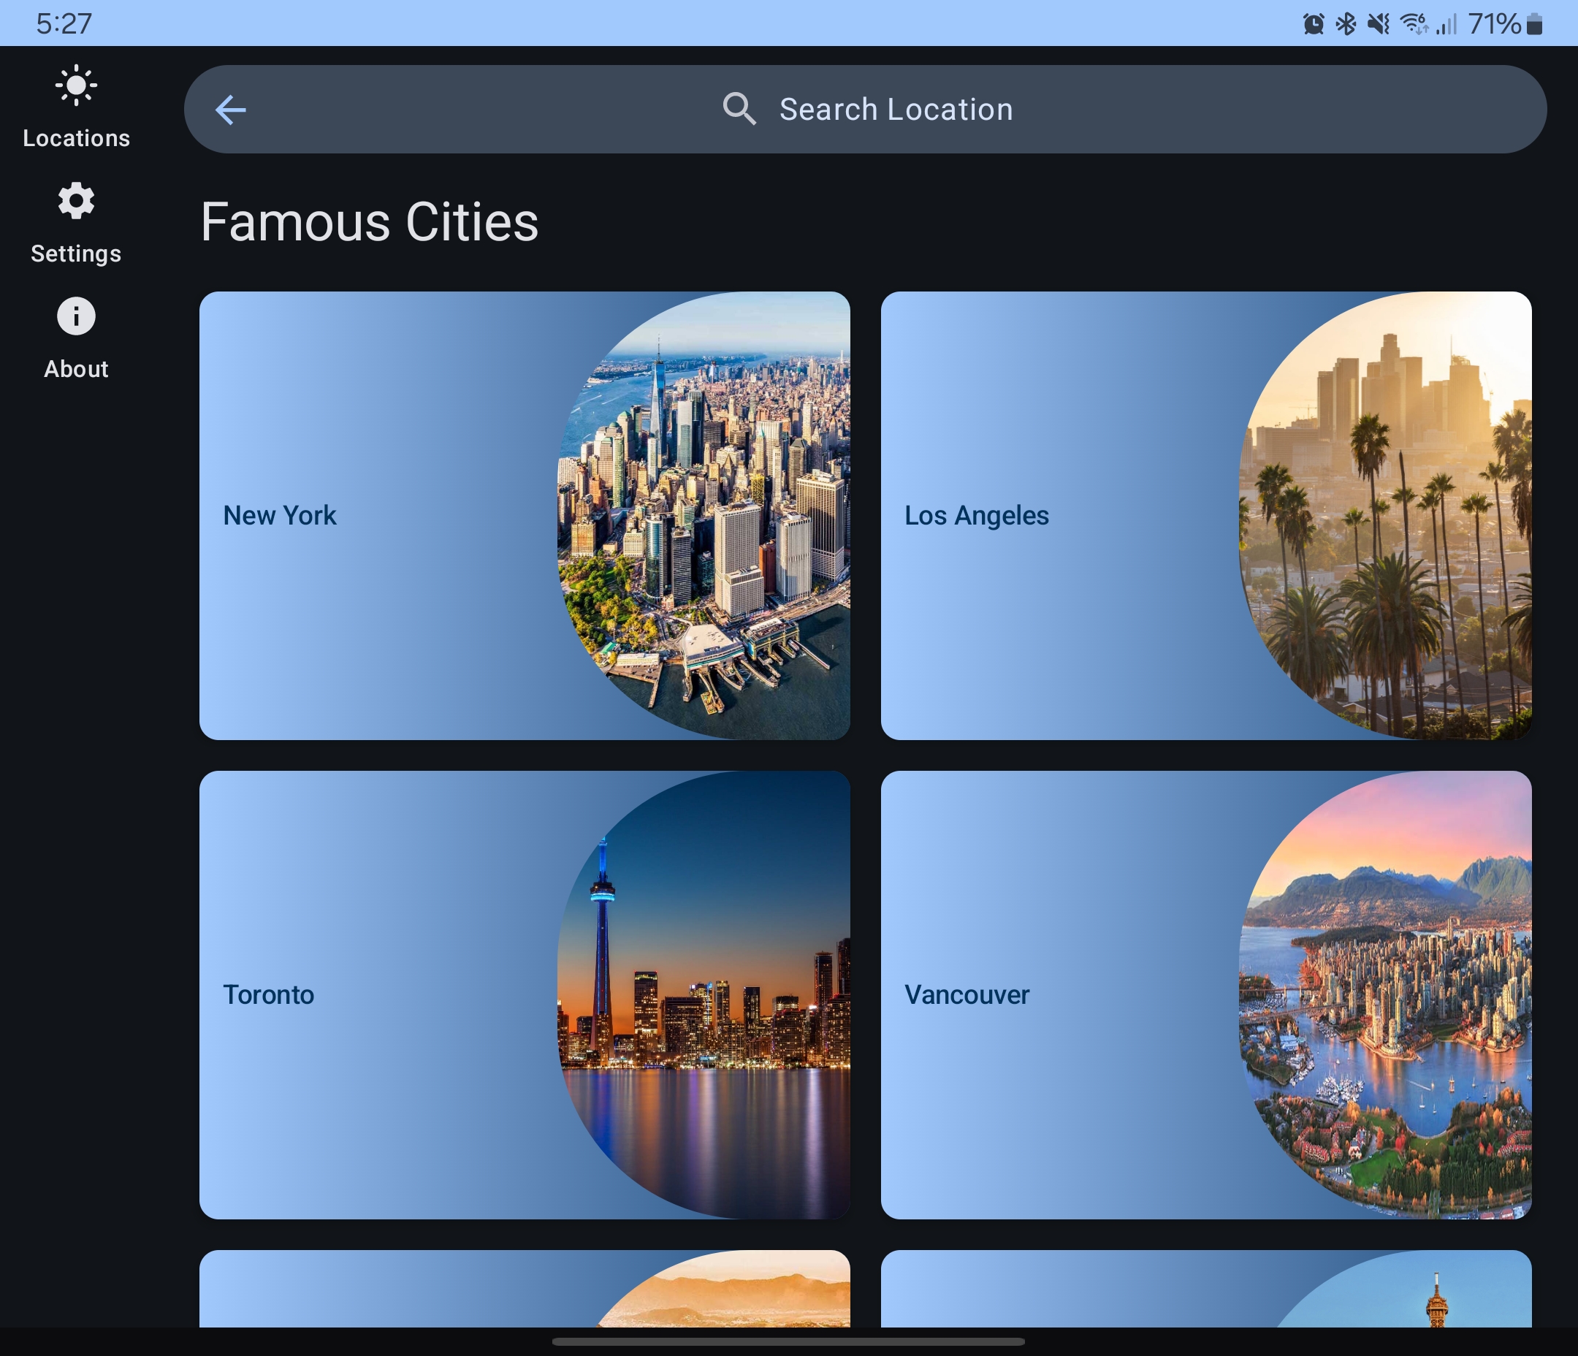1578x1356 pixels.
Task: Open the Settings gear icon
Action: (x=76, y=200)
